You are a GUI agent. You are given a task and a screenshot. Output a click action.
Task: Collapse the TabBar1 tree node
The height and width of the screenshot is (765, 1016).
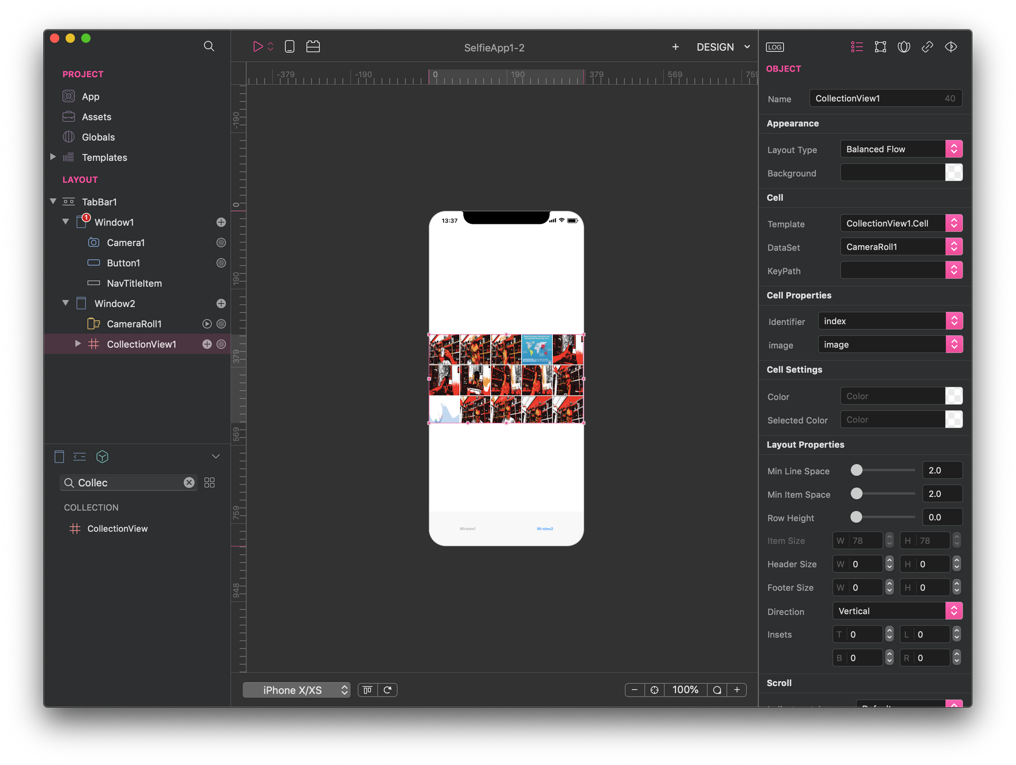[53, 202]
